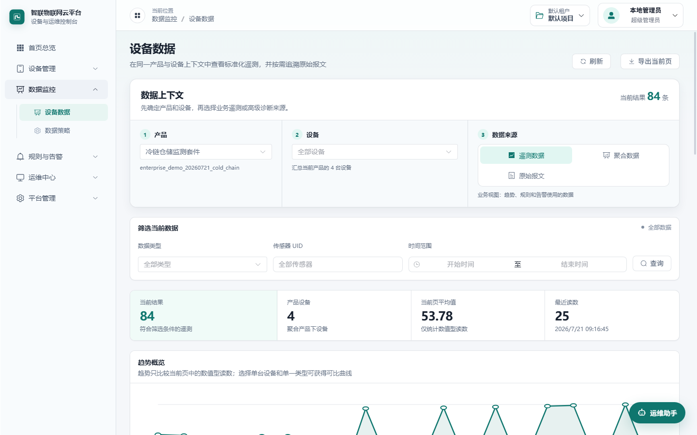The image size is (697, 435).
Task: Click 数据监控 breadcrumb link
Action: (x=165, y=19)
